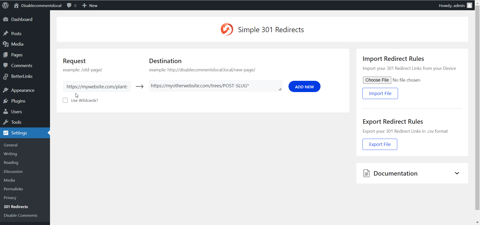The height and width of the screenshot is (225, 480).
Task: Click the home icon beside Disablecommentslocal
Action: (x=16, y=5)
